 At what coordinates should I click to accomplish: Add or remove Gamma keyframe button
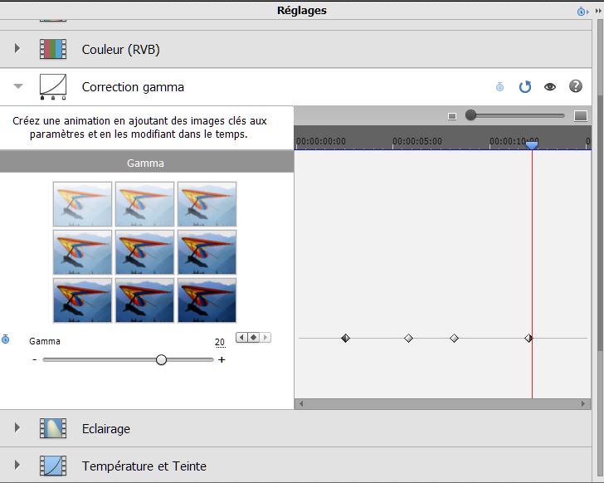click(x=253, y=338)
